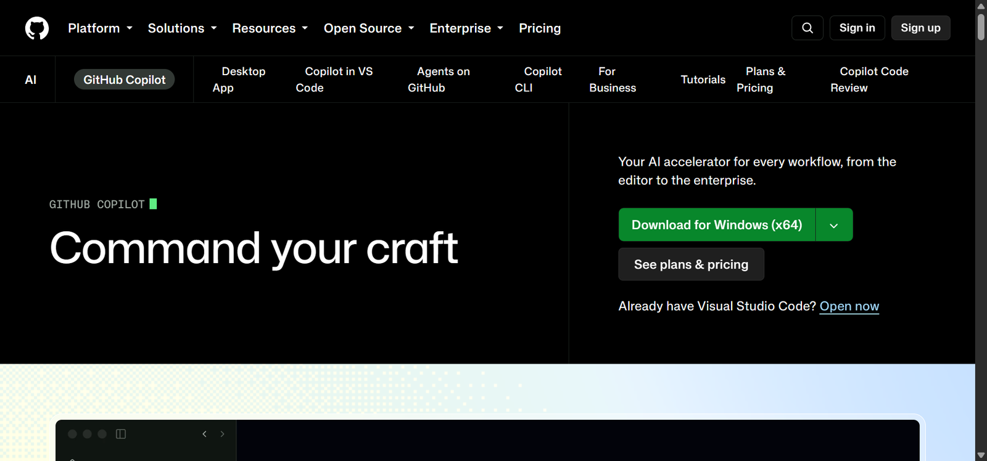Open the Plans & Pricing tab
Screen dimensions: 987x461
[761, 80]
